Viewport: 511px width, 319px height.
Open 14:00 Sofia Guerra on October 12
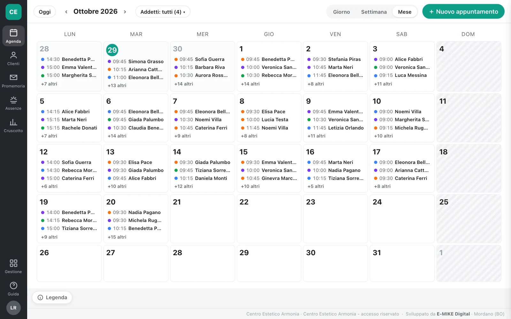click(x=69, y=162)
